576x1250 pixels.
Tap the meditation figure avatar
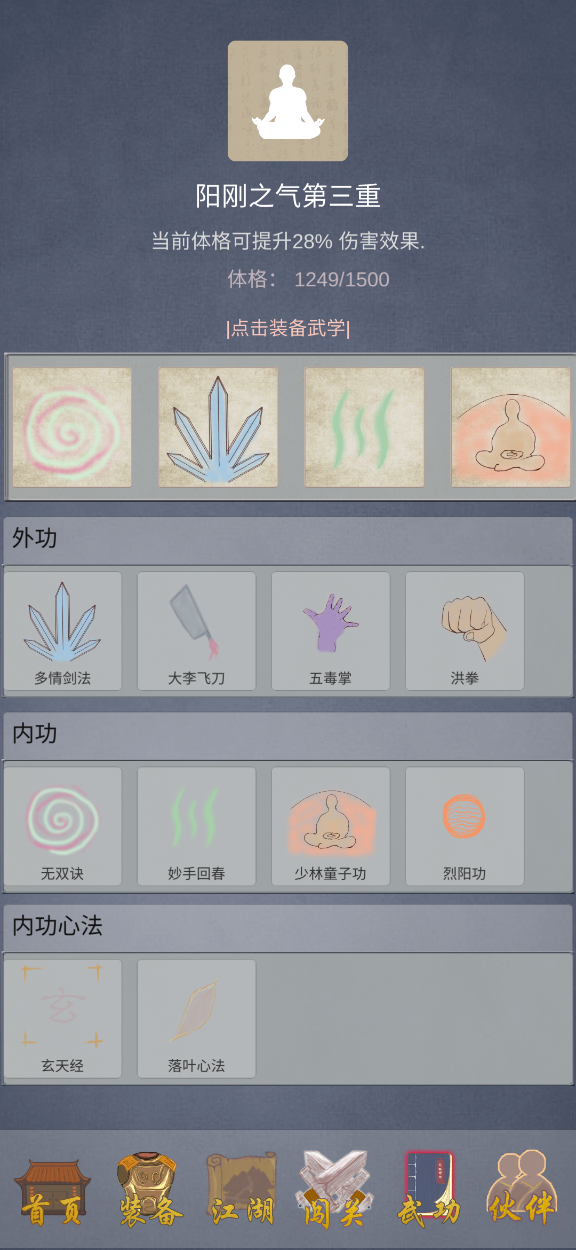pyautogui.click(x=288, y=101)
